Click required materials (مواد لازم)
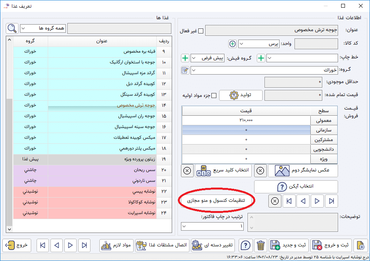Screen dimensions: 370x261 click(116, 246)
